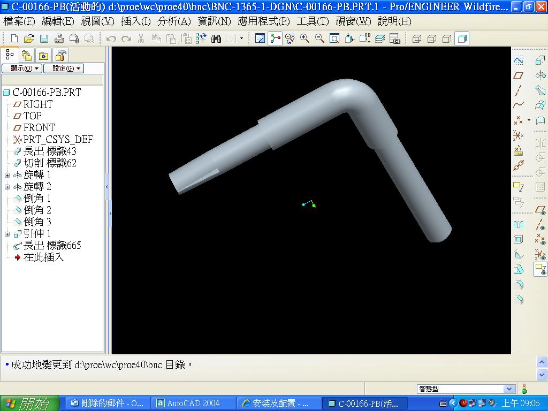Viewport: 548px width, 411px height.
Task: Select the 長出 標識665 feature
Action: pyautogui.click(x=52, y=246)
